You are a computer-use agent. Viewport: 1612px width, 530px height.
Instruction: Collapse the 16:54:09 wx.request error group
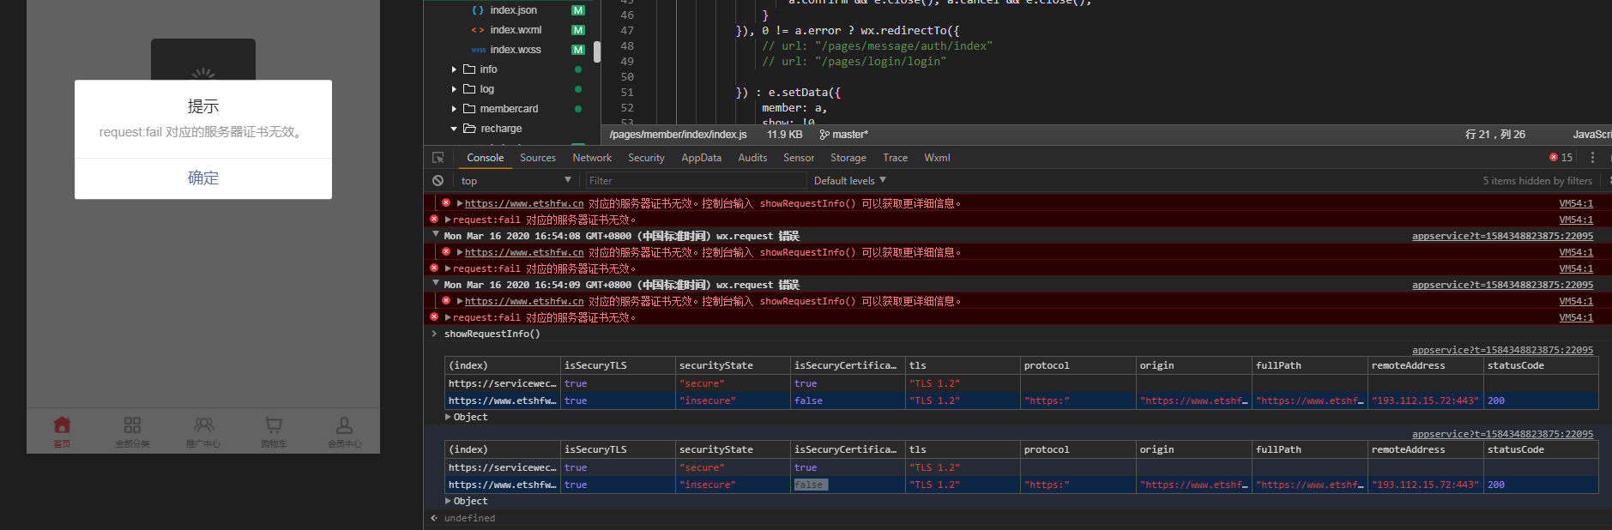click(436, 283)
